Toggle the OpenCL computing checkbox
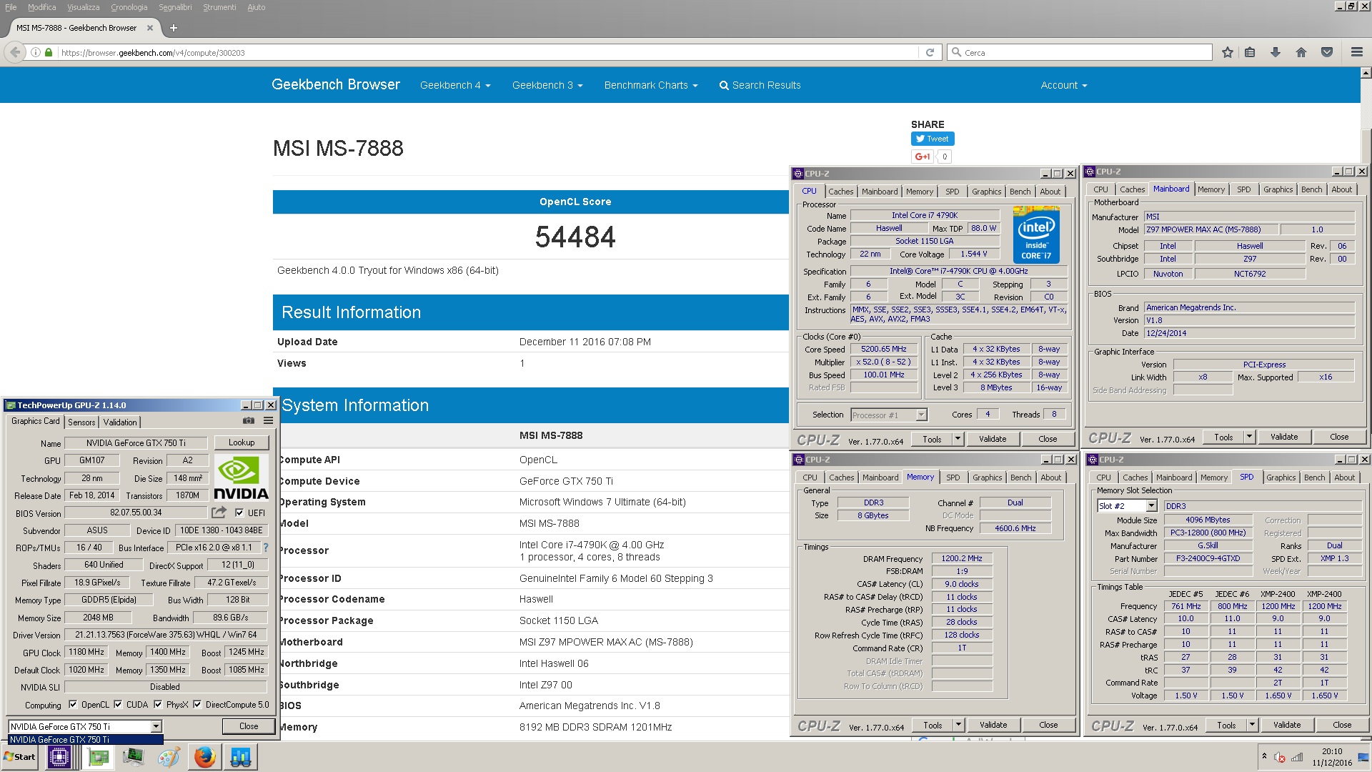 coord(73,704)
